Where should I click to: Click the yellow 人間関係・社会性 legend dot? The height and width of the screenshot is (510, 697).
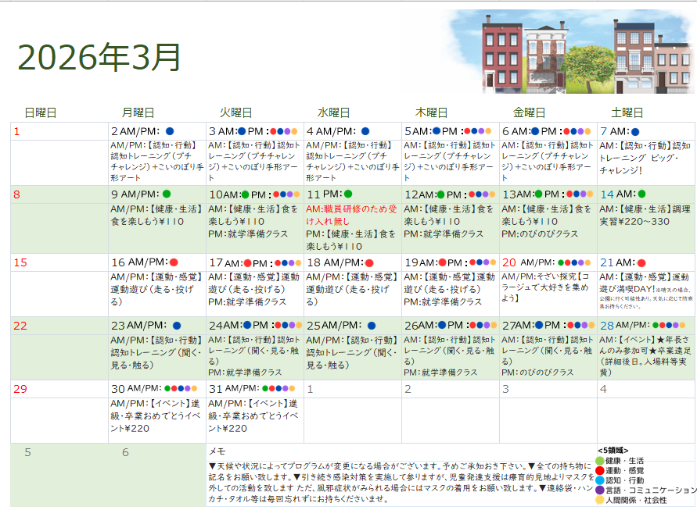click(x=598, y=500)
